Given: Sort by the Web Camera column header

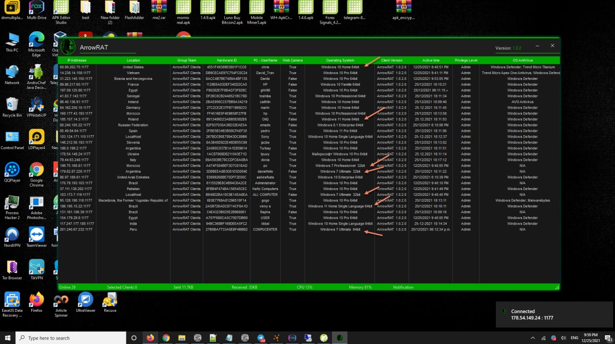Looking at the screenshot, I should [293, 60].
